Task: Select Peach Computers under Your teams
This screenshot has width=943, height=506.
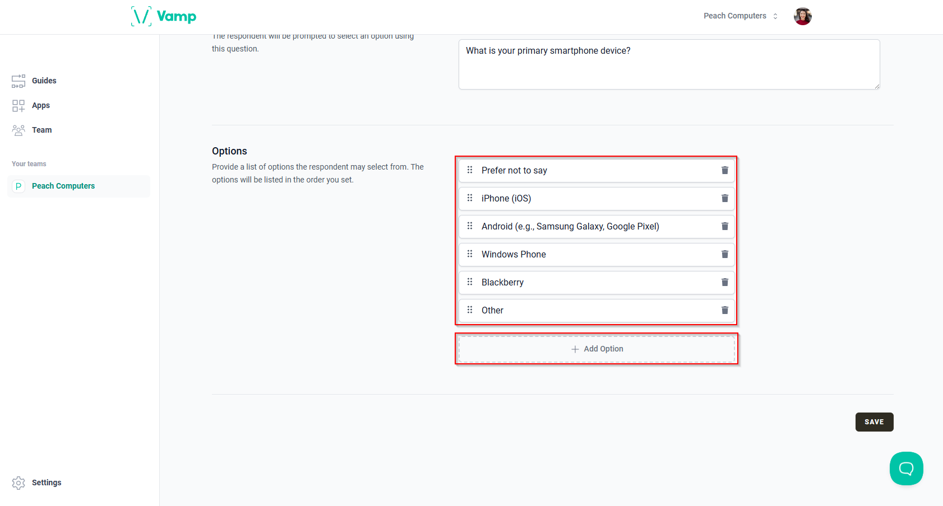Action: [63, 185]
